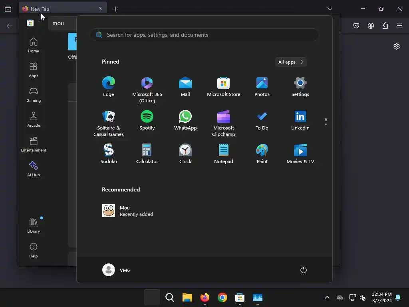Open Microsoft Store from Start menu pinned apps
Viewport: 409px width, 307px height.
point(224,87)
